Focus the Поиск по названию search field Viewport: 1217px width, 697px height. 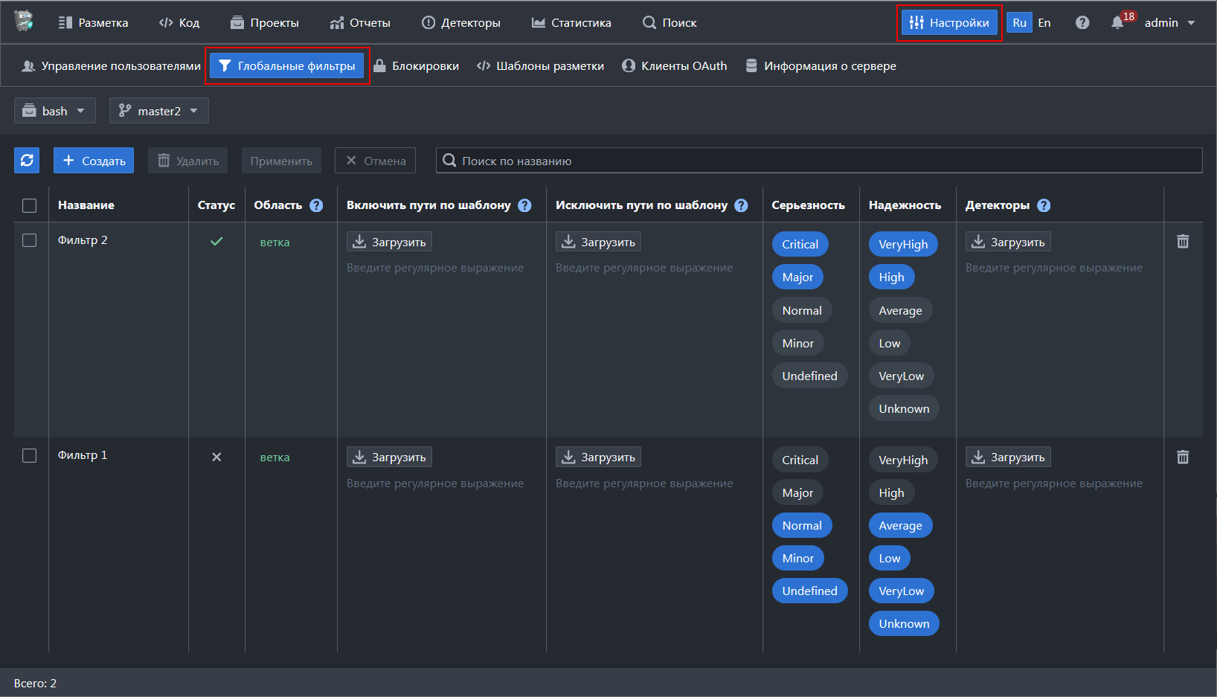click(x=818, y=161)
